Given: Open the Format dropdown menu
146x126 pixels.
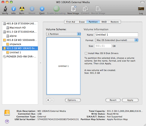Looking at the screenshot, I should pos(117,40).
